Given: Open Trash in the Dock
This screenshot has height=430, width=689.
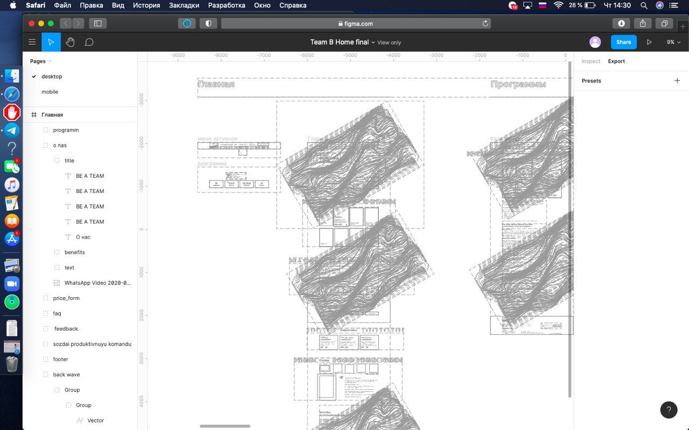Looking at the screenshot, I should coord(12,364).
